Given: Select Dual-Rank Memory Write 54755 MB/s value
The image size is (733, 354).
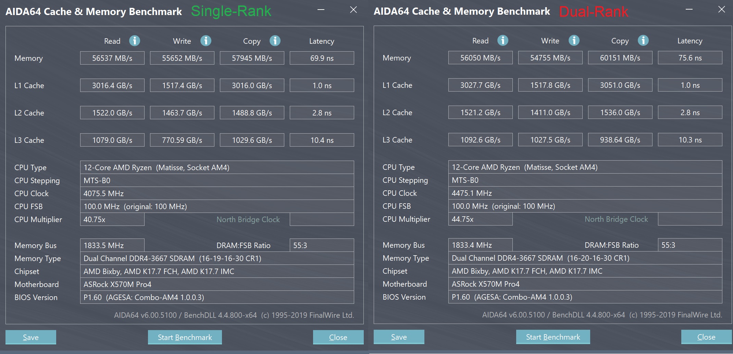Looking at the screenshot, I should pos(550,58).
